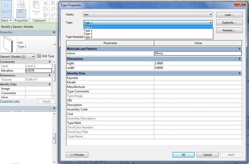Click the Properties palette scrollbar down arrow

[54, 96]
